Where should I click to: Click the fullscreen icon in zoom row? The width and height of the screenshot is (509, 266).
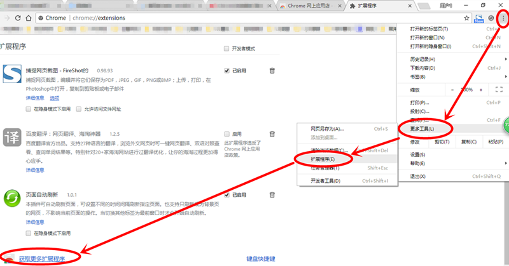click(499, 90)
